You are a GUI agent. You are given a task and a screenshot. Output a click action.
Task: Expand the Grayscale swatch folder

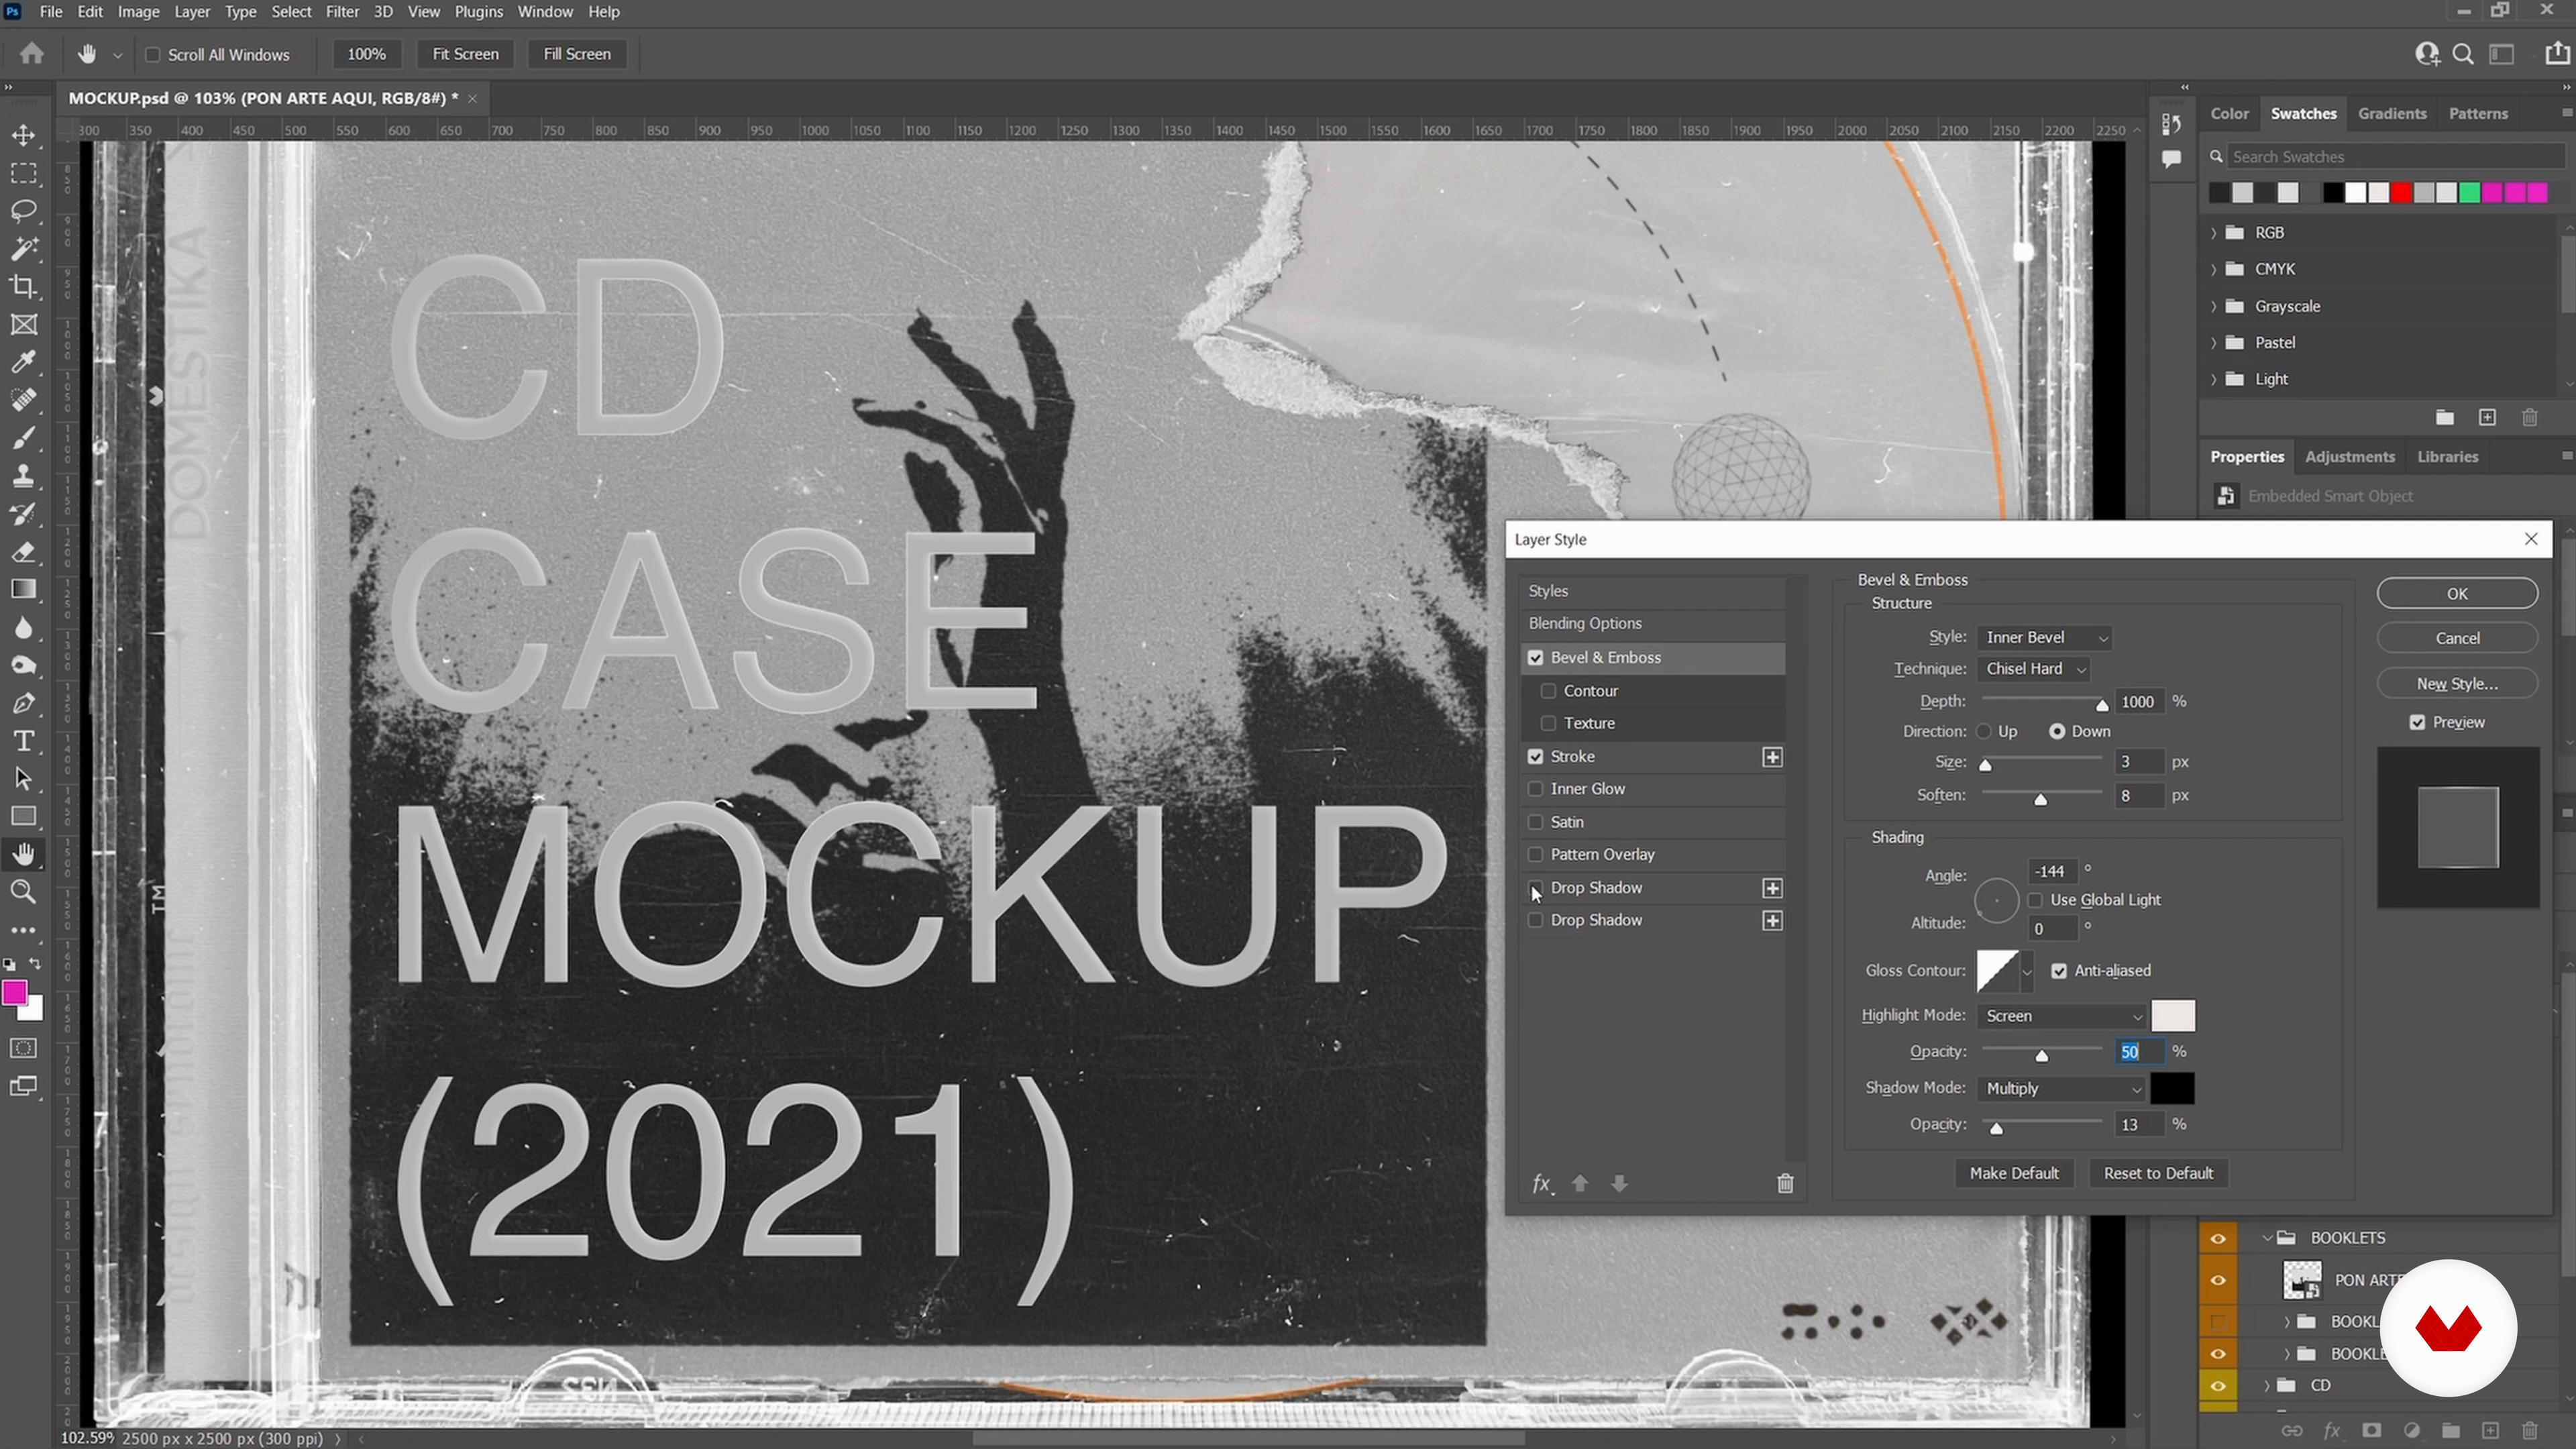click(2213, 307)
